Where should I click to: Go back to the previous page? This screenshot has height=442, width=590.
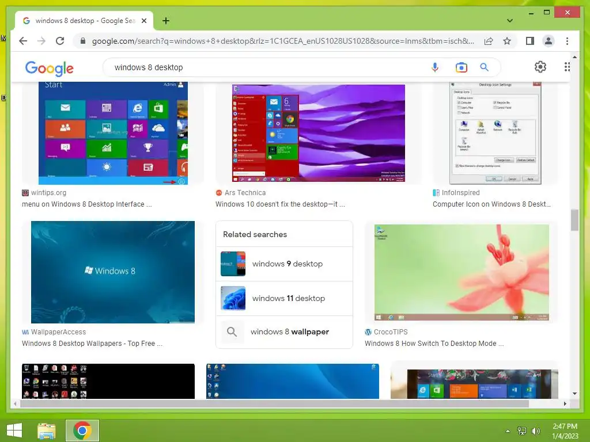point(23,41)
